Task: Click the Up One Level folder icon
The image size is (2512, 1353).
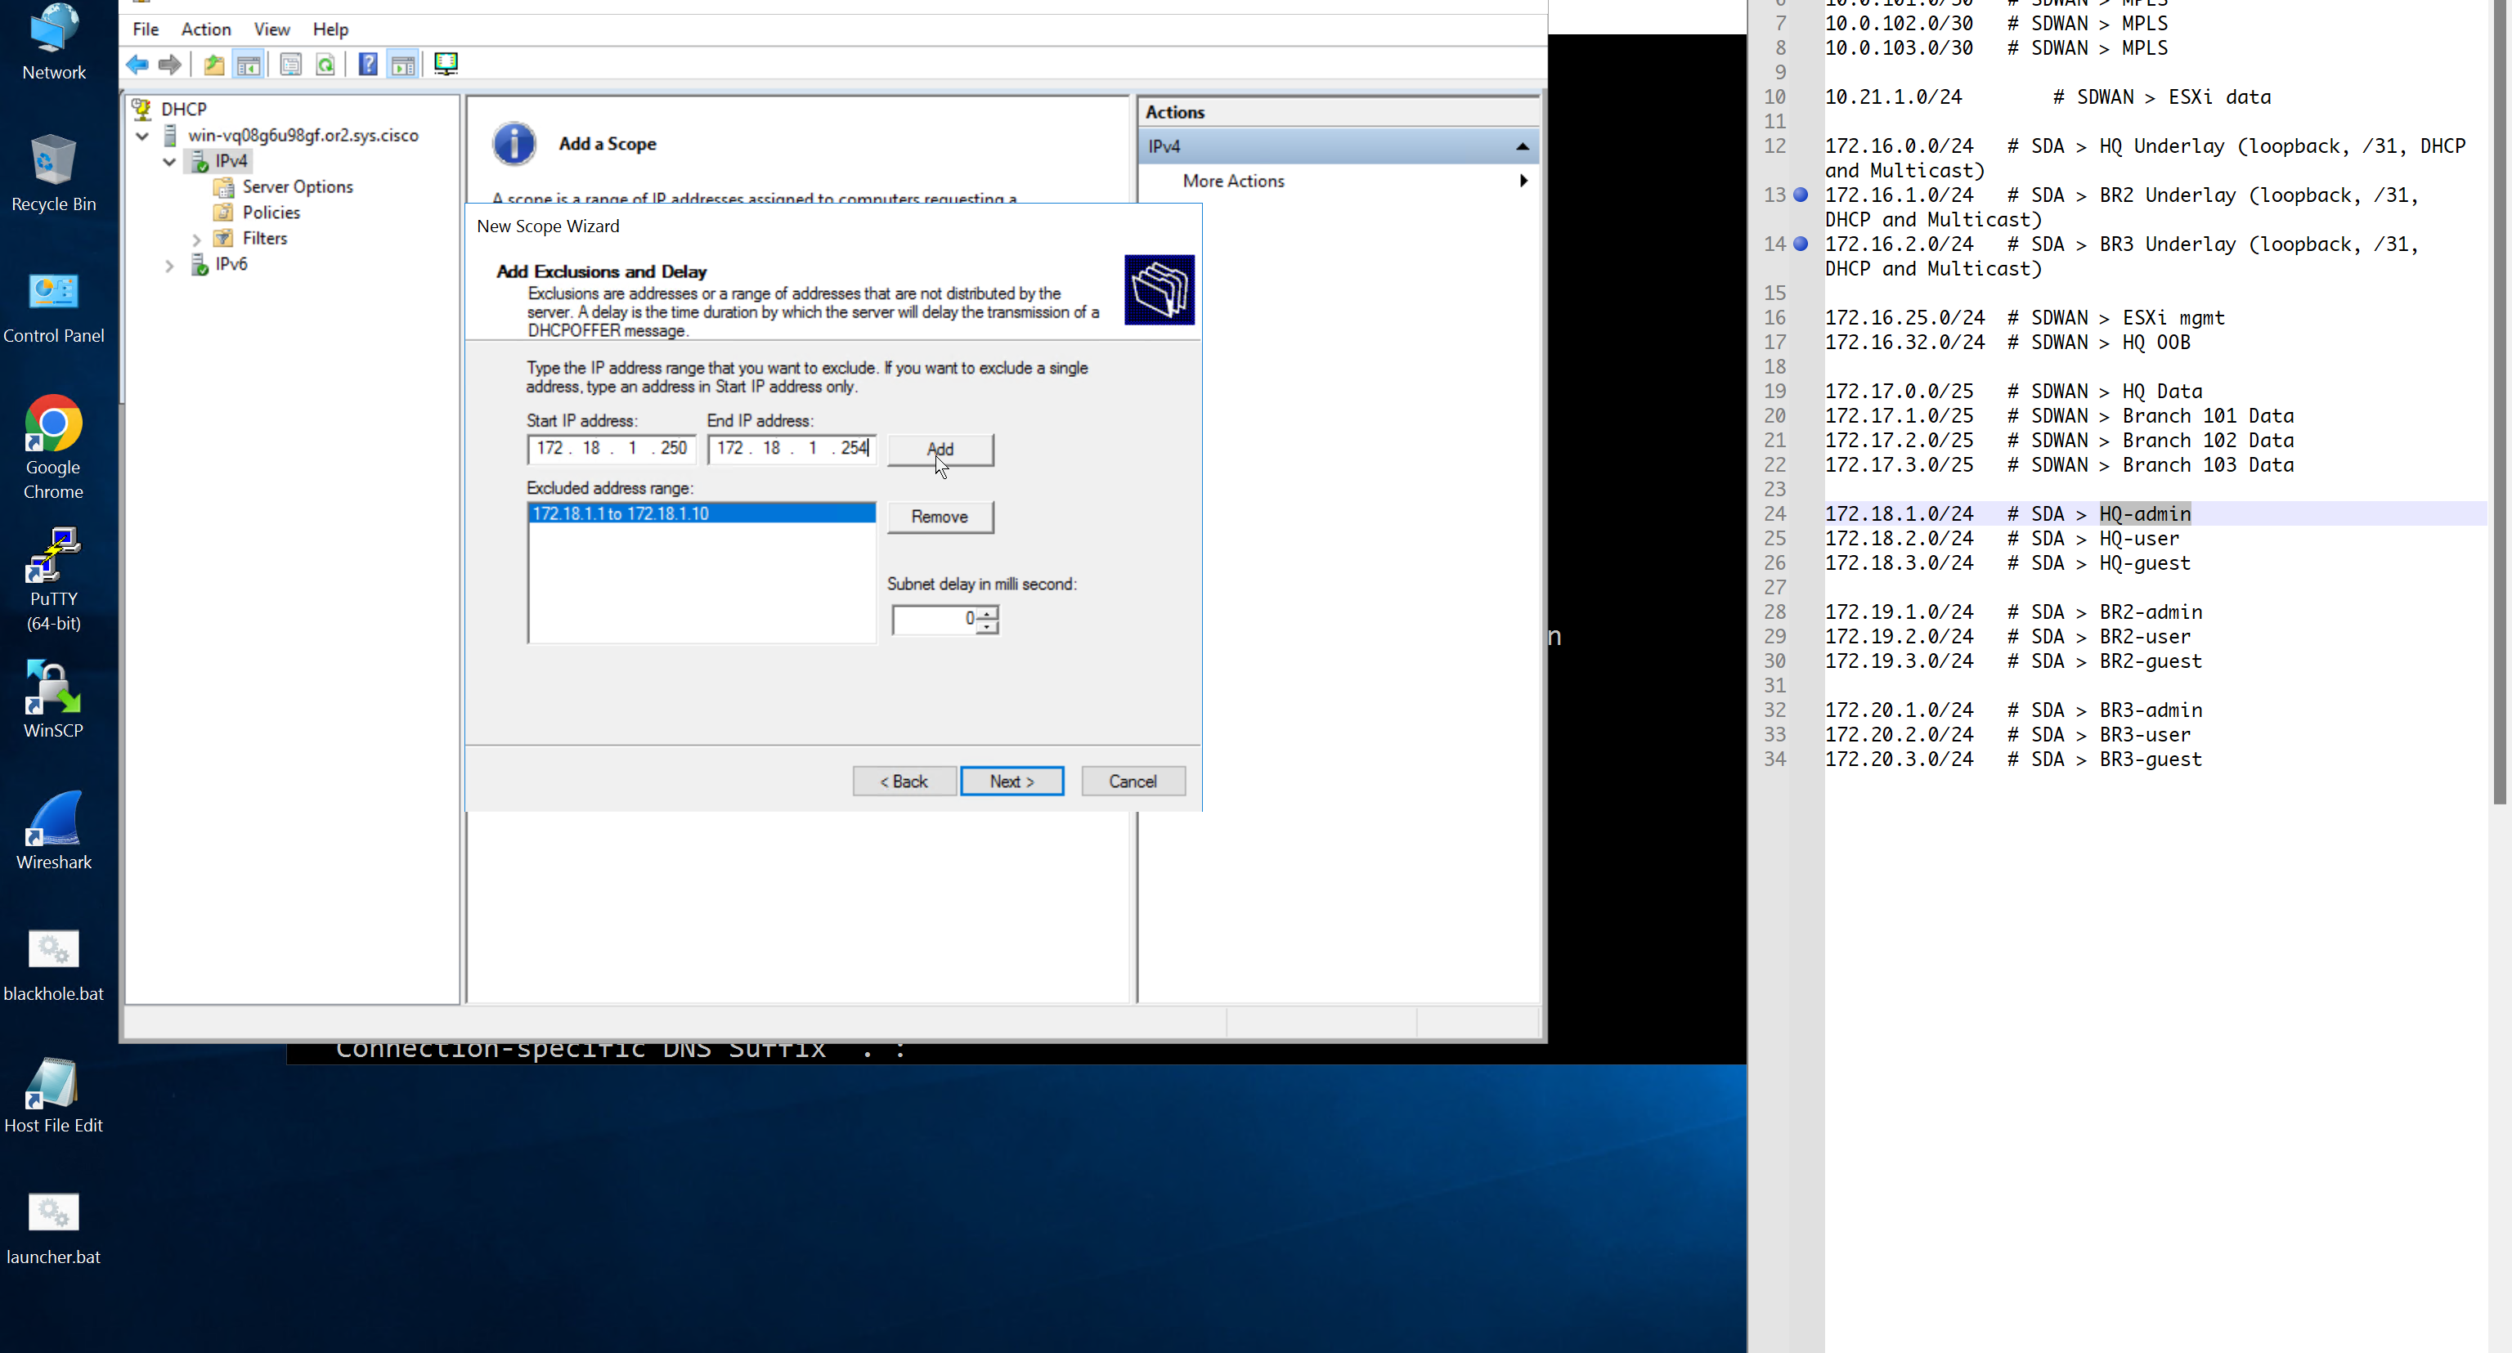Action: [213, 65]
